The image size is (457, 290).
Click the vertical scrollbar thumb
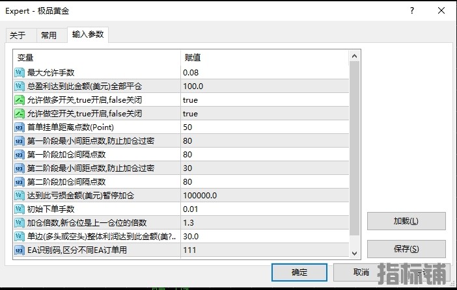355,150
